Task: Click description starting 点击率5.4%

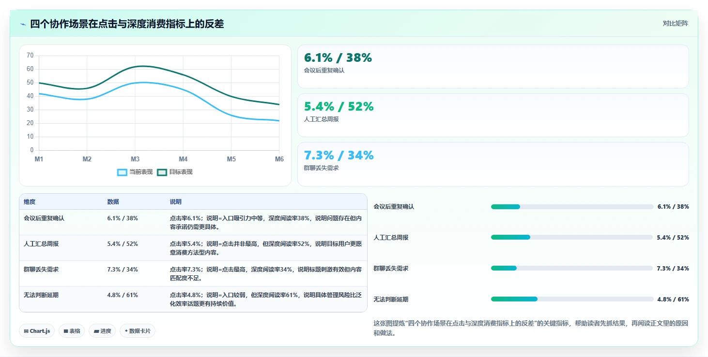Action: (265, 248)
